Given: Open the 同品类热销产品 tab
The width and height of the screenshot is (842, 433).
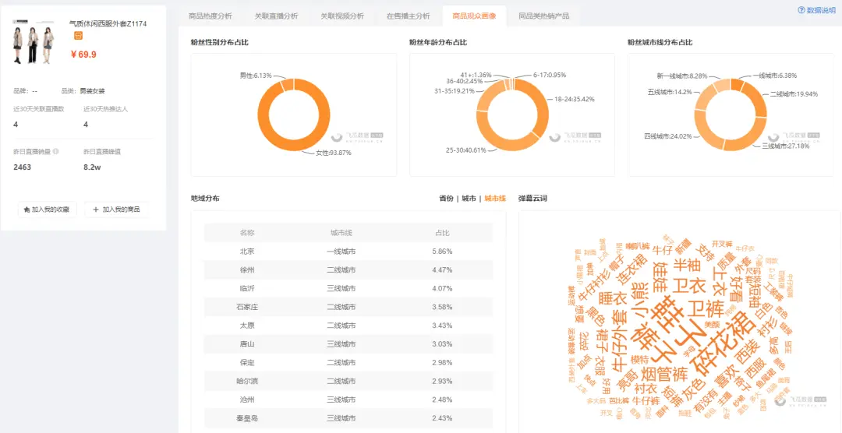Looking at the screenshot, I should pos(544,16).
